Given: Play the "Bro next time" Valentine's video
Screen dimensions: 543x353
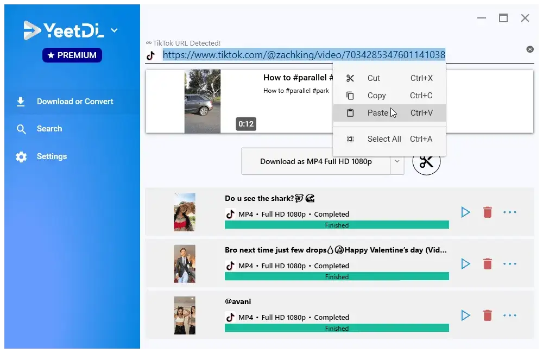Looking at the screenshot, I should pos(465,264).
